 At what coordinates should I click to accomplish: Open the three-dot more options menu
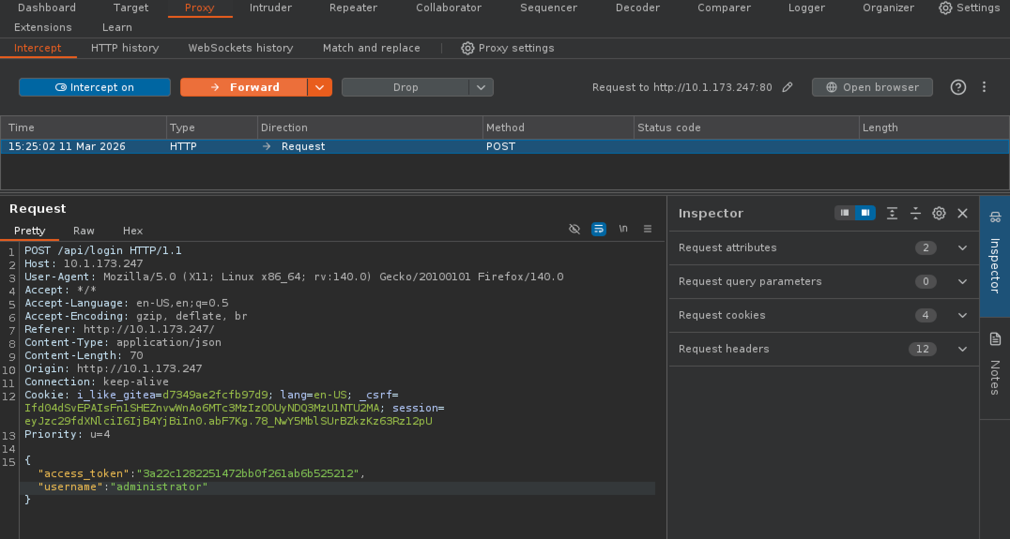click(x=984, y=87)
